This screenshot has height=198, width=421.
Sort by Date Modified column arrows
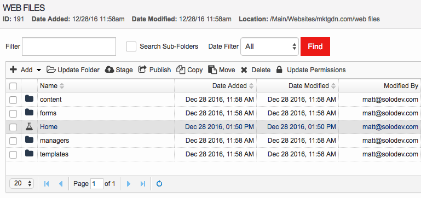(333, 86)
